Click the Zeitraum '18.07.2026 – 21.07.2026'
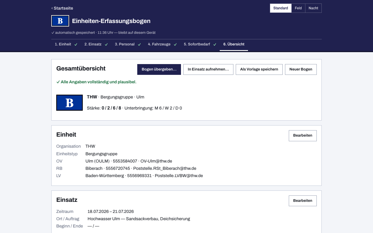Screen dimensions: 373x233 click(111, 211)
